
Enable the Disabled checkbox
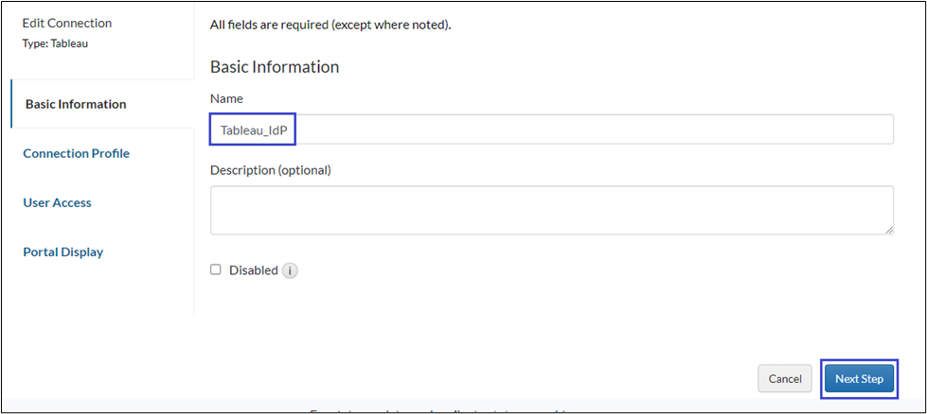click(x=216, y=269)
